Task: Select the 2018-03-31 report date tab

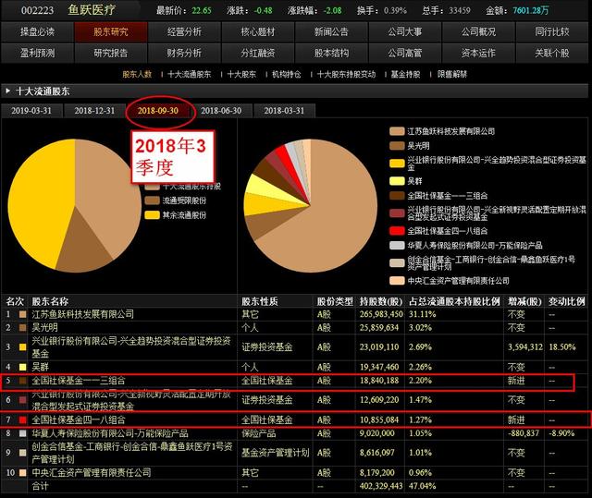Action: tap(284, 111)
